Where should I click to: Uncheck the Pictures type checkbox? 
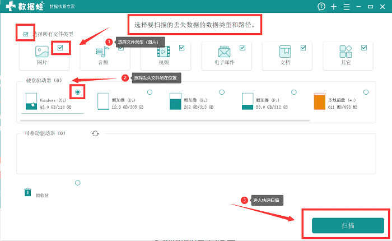click(60, 48)
